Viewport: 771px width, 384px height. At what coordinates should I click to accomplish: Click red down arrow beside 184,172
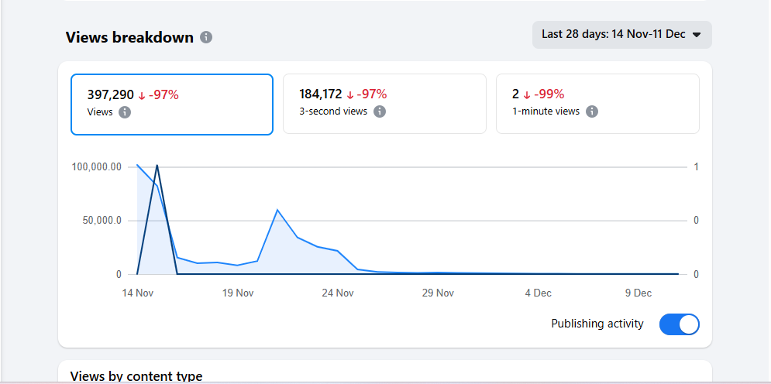pyautogui.click(x=350, y=94)
